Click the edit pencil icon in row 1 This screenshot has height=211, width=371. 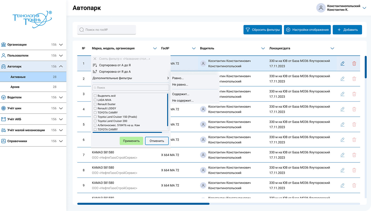(x=342, y=64)
